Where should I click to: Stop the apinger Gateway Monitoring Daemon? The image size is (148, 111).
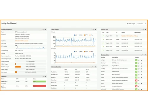pos(141,60)
